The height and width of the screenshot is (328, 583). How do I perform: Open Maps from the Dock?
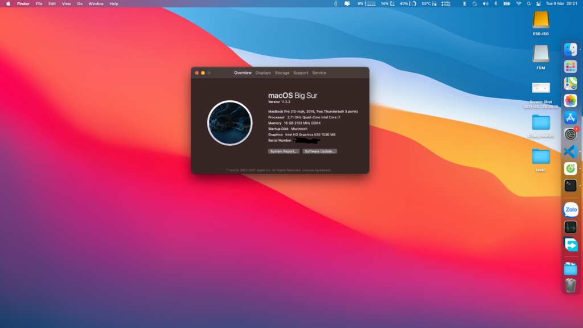pos(570,84)
